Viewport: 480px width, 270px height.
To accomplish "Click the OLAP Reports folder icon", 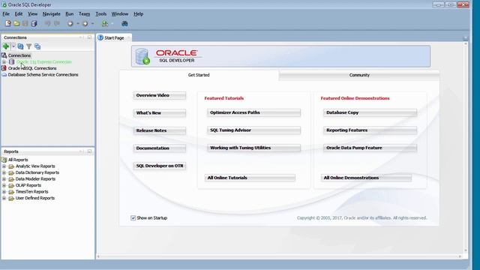I will coord(11,185).
